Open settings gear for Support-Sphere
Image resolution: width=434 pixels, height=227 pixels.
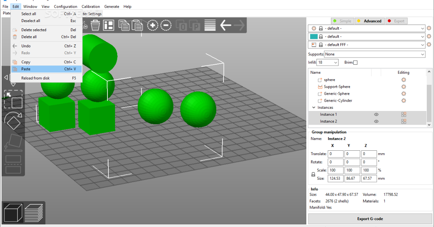click(x=404, y=87)
